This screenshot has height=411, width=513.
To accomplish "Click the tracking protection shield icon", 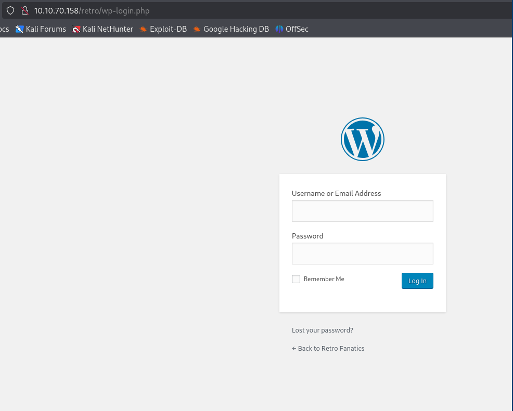I will pos(10,10).
